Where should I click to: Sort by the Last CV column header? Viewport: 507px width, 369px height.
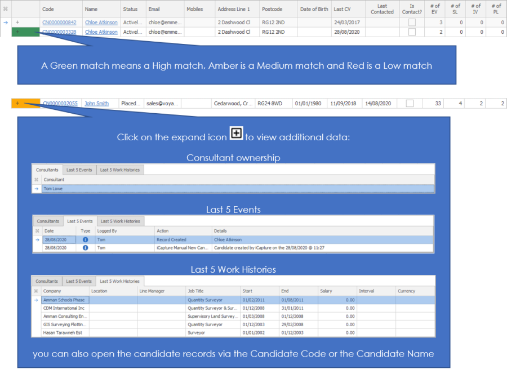tap(342, 9)
